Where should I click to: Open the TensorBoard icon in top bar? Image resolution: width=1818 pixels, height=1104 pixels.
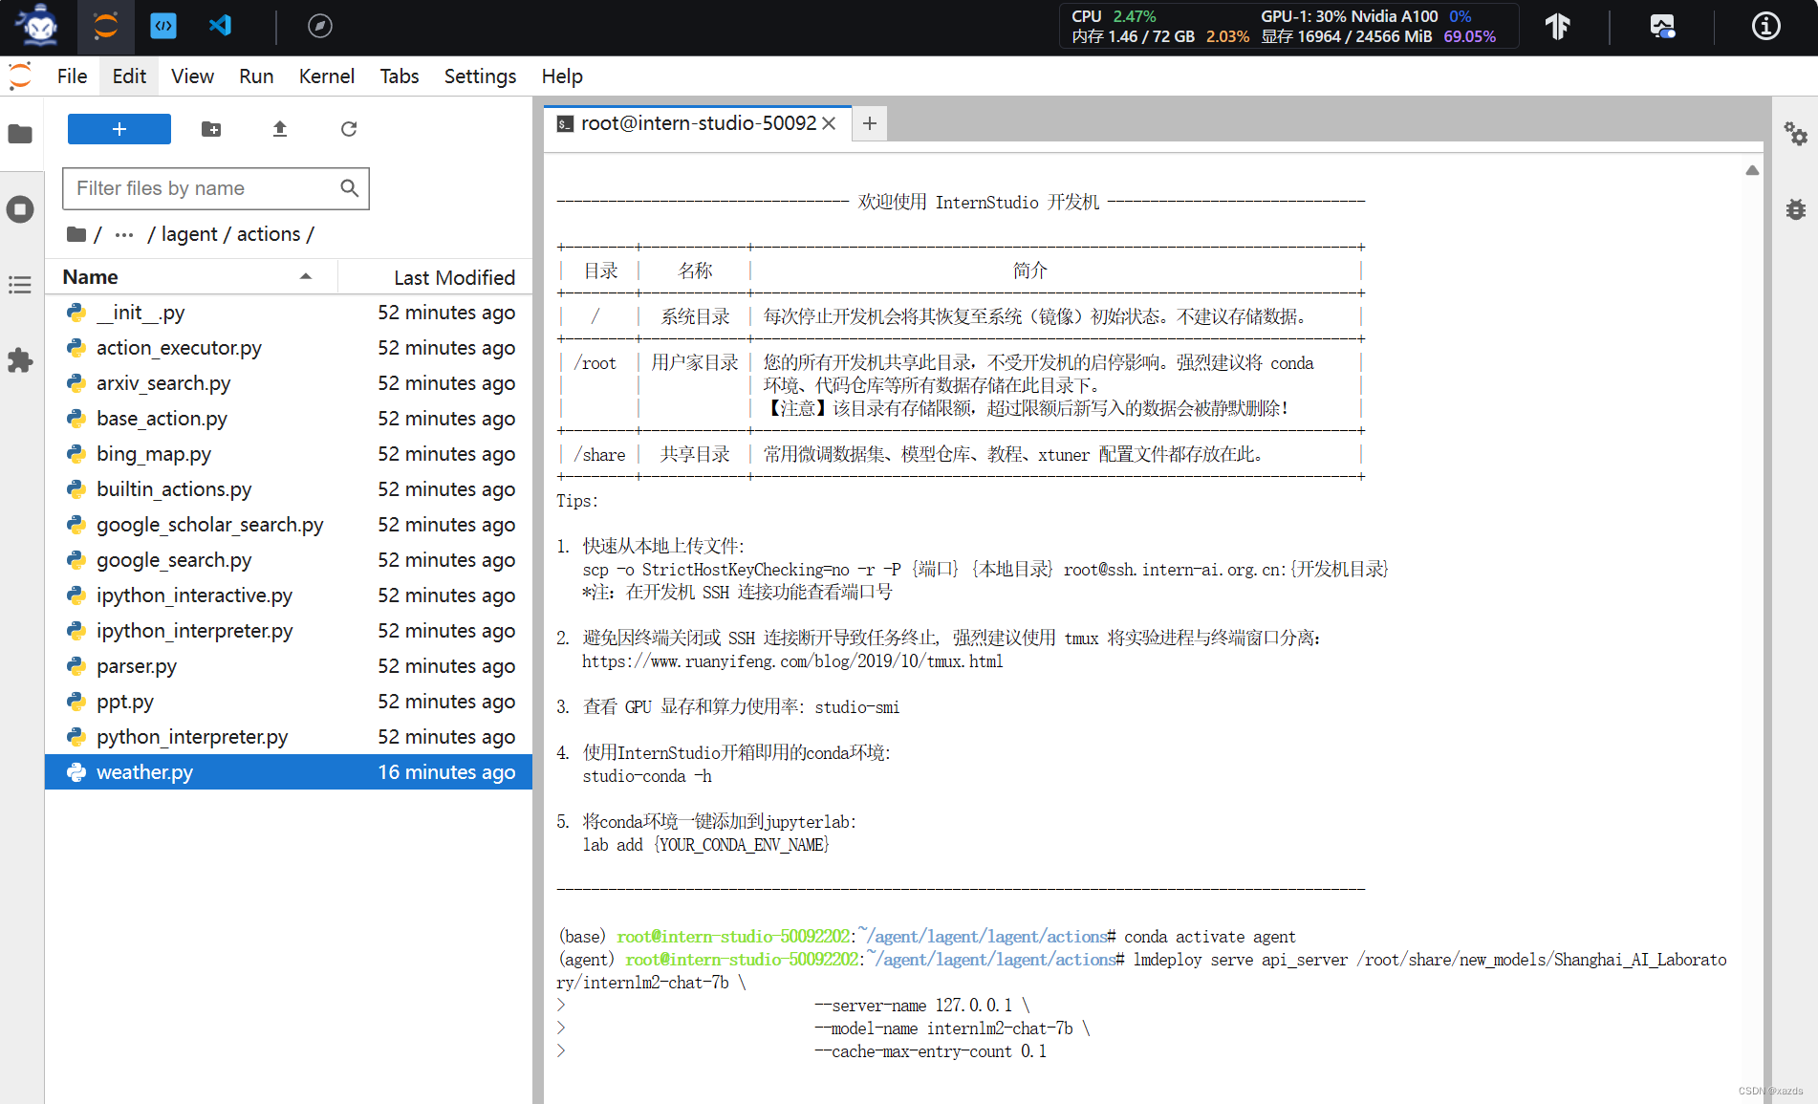click(x=1558, y=26)
